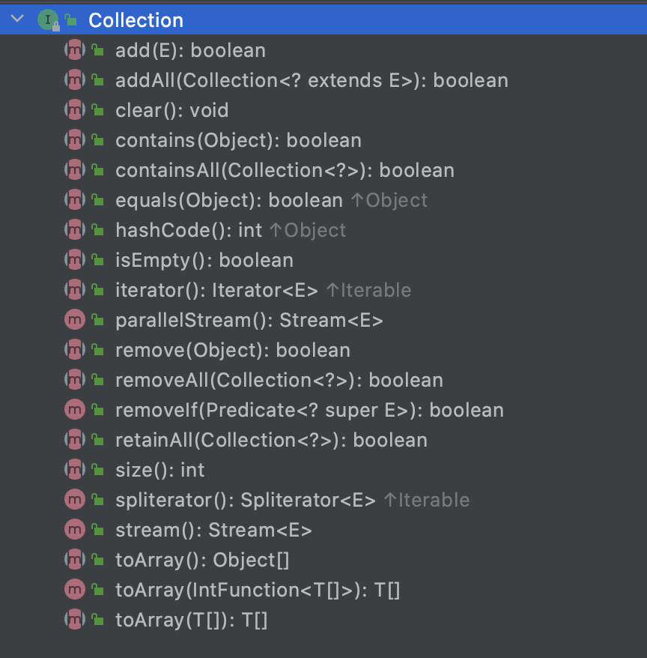Click the method icon next to stream()
This screenshot has width=647, height=658.
(75, 530)
